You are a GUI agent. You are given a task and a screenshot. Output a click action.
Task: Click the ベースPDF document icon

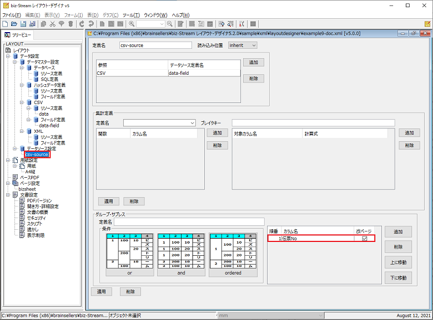15,177
